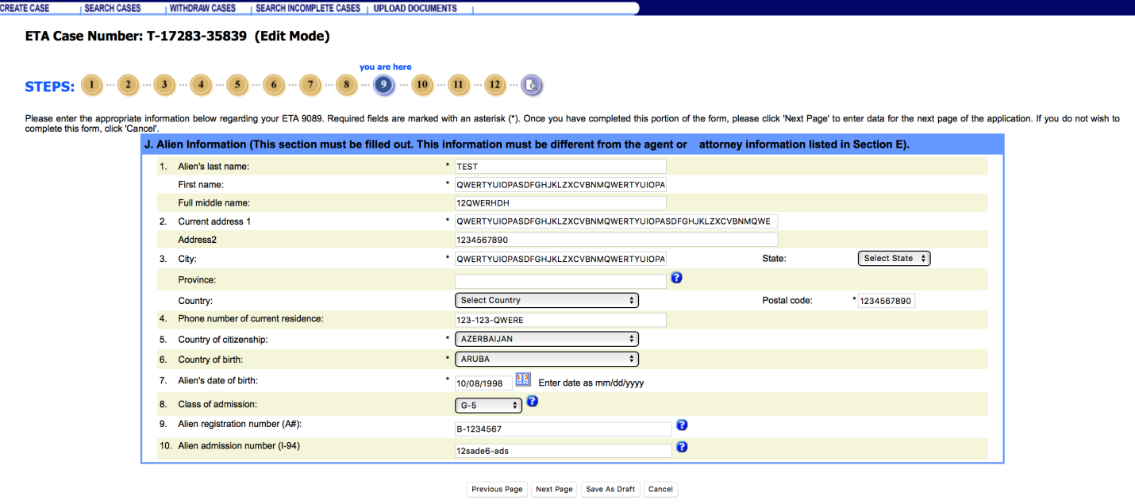
Task: Open the CREATE CASE menu item
Action: pyautogui.click(x=25, y=8)
